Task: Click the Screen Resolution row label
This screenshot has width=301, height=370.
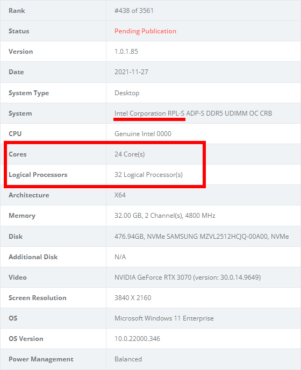Action: (x=38, y=298)
